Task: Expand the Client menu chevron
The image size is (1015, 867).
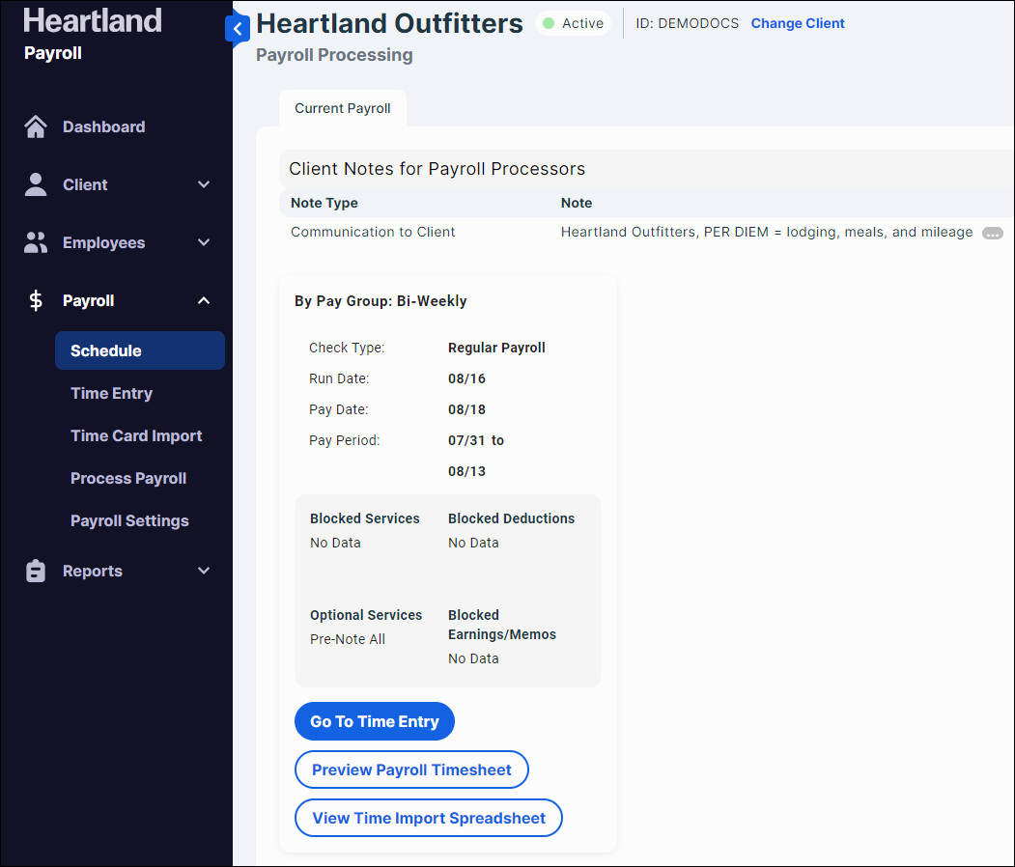Action: (x=203, y=184)
